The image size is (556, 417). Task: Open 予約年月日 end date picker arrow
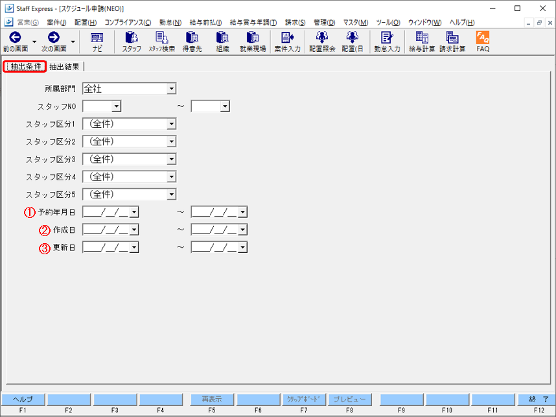coord(242,212)
